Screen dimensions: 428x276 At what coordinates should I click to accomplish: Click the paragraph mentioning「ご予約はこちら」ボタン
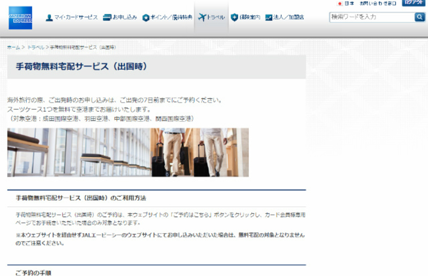(x=161, y=219)
